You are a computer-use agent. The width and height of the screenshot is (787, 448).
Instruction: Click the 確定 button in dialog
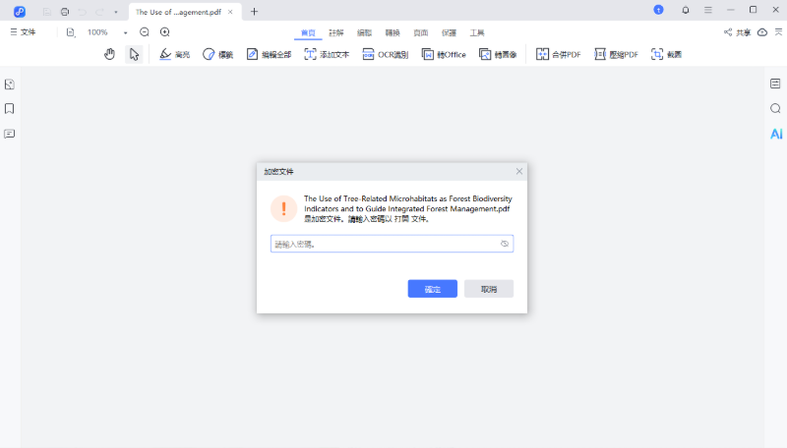click(433, 289)
